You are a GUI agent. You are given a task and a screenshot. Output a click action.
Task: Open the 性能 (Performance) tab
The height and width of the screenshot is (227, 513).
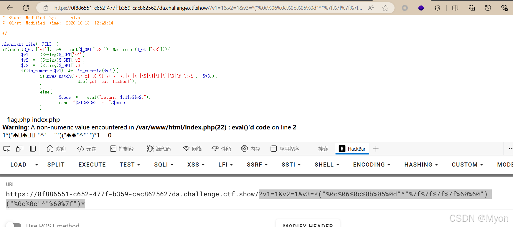pos(221,149)
